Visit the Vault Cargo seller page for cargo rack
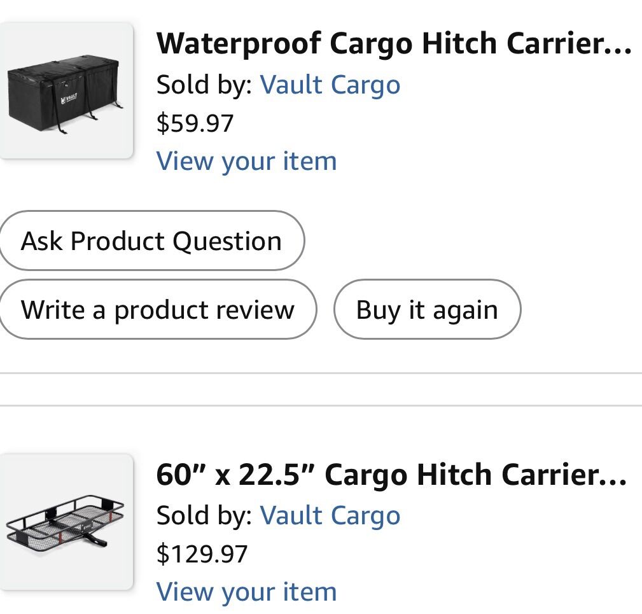This screenshot has height=614, width=642. point(331,515)
